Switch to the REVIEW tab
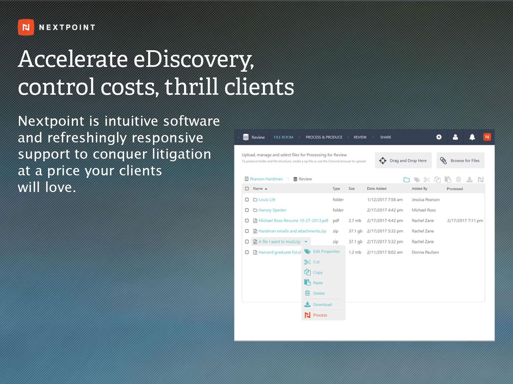This screenshot has height=384, width=513. click(x=360, y=137)
